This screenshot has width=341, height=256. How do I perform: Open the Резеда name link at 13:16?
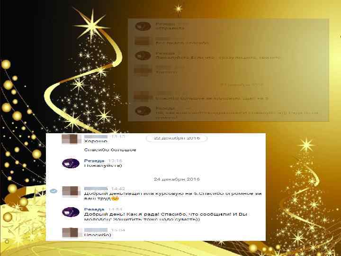click(94, 161)
